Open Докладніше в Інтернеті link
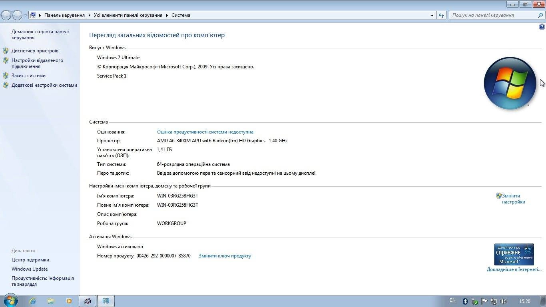This screenshot has width=546, height=307. pos(514,269)
